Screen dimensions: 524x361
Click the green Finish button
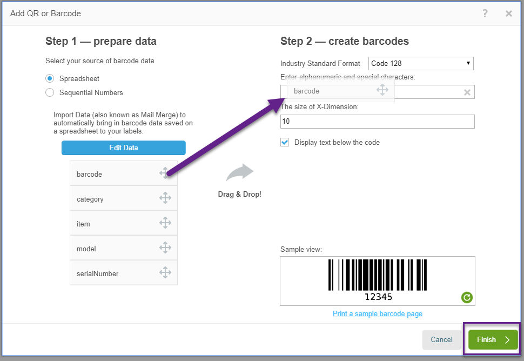pos(493,339)
